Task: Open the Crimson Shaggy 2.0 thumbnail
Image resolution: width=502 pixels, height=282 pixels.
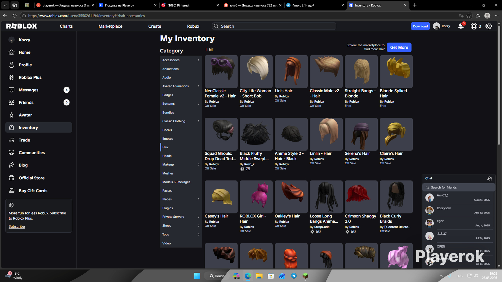Action: click(x=361, y=197)
